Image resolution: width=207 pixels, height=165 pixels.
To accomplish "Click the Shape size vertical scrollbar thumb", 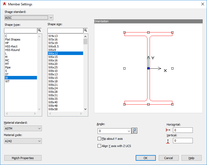I will point(86,41).
